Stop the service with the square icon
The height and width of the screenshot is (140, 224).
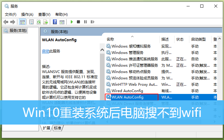(78, 22)
